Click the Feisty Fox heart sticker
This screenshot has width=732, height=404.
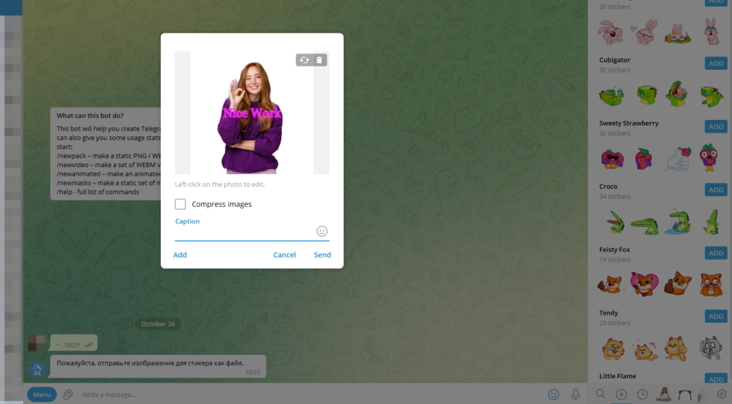[644, 284]
